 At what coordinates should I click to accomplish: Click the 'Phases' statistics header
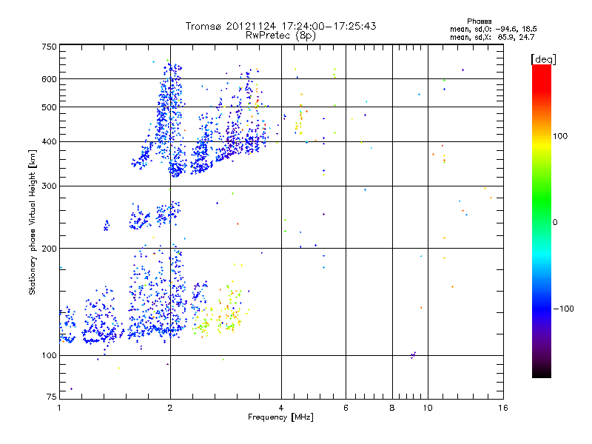(x=479, y=21)
